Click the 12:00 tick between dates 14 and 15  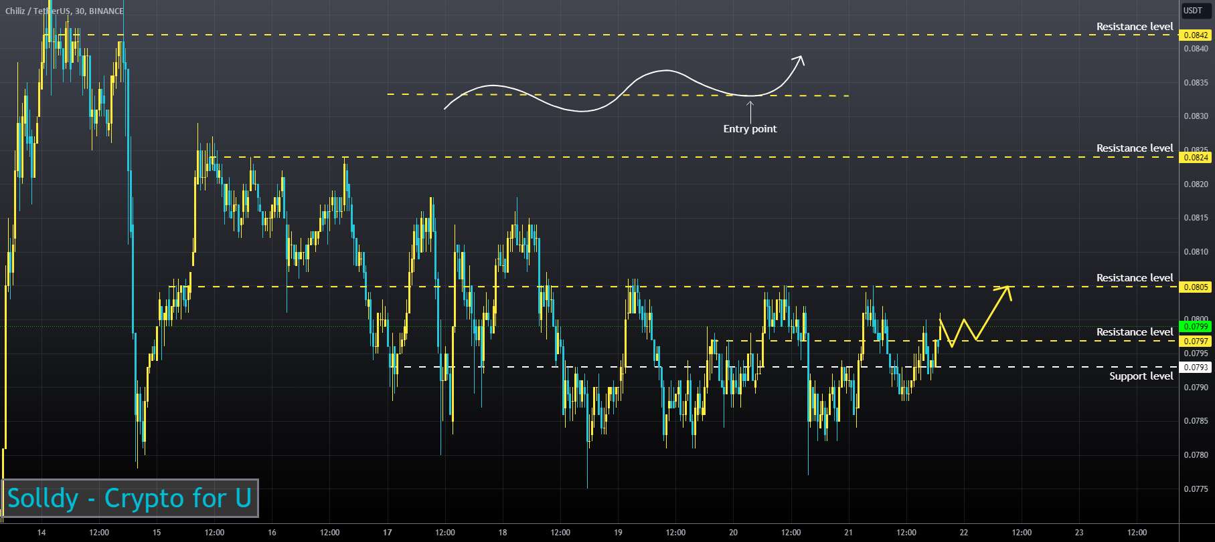coord(99,533)
